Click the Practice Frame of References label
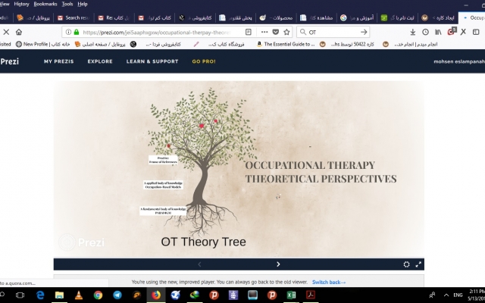485x303 pixels. coord(163,160)
